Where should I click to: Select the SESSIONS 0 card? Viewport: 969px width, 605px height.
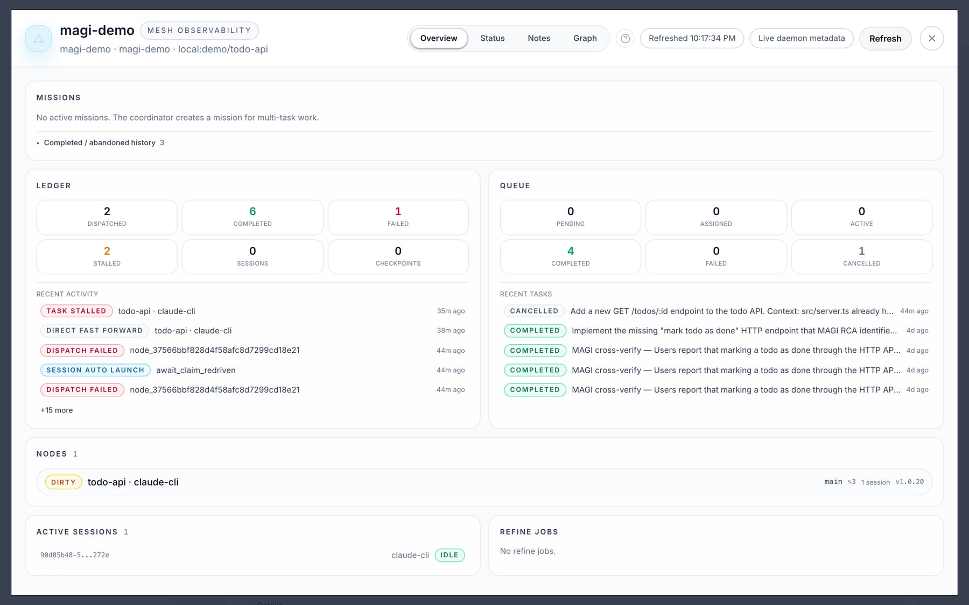(x=252, y=257)
